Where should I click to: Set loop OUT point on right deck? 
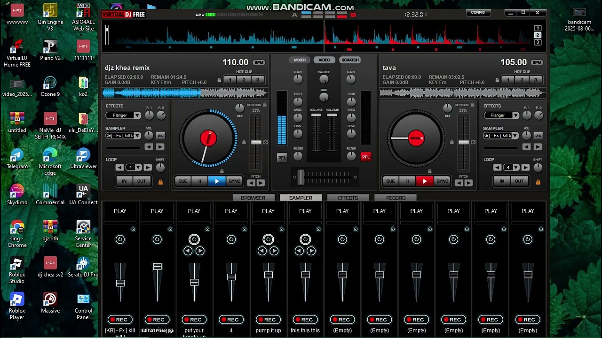click(x=519, y=181)
